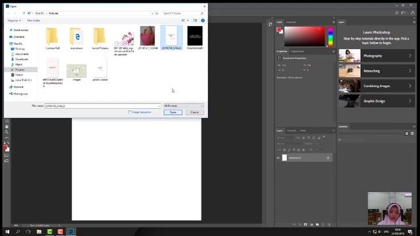
Task: Click the Open button in the dialog
Action: (173, 112)
